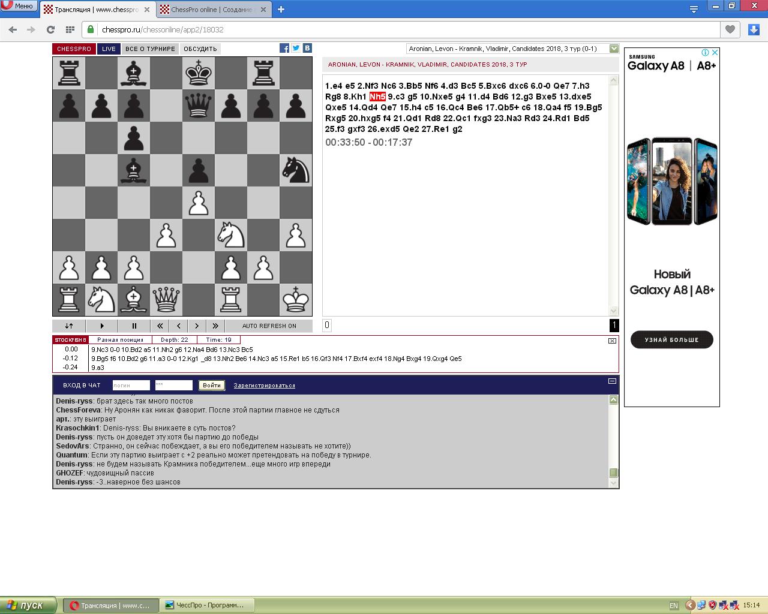Open the ВСЕ О ТУРНИРЕ tab
The image size is (768, 614).
click(x=150, y=49)
